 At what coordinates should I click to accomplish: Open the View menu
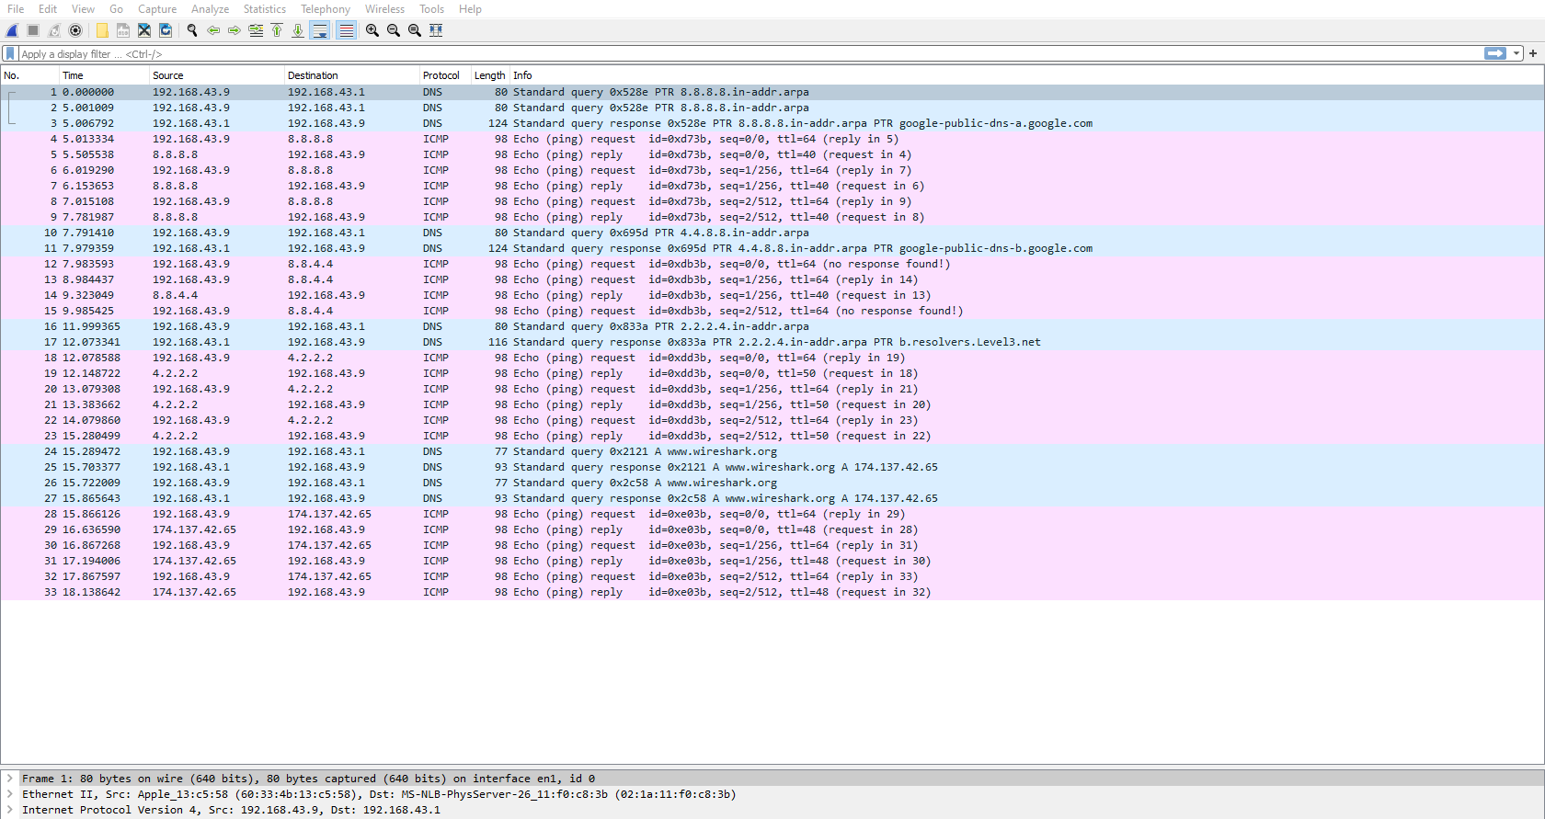point(83,9)
